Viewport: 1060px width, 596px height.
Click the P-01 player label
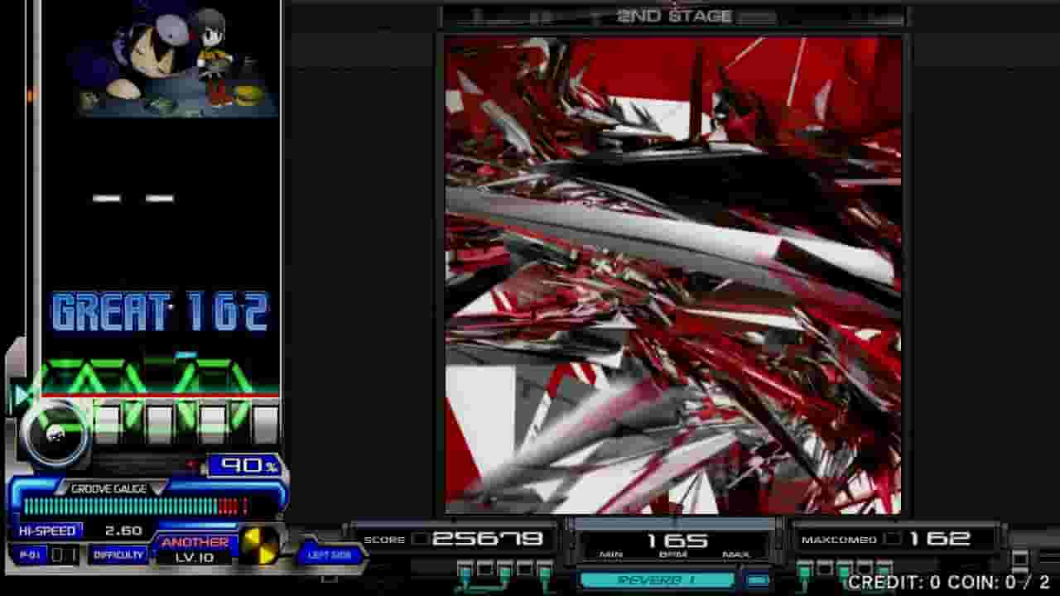point(31,555)
